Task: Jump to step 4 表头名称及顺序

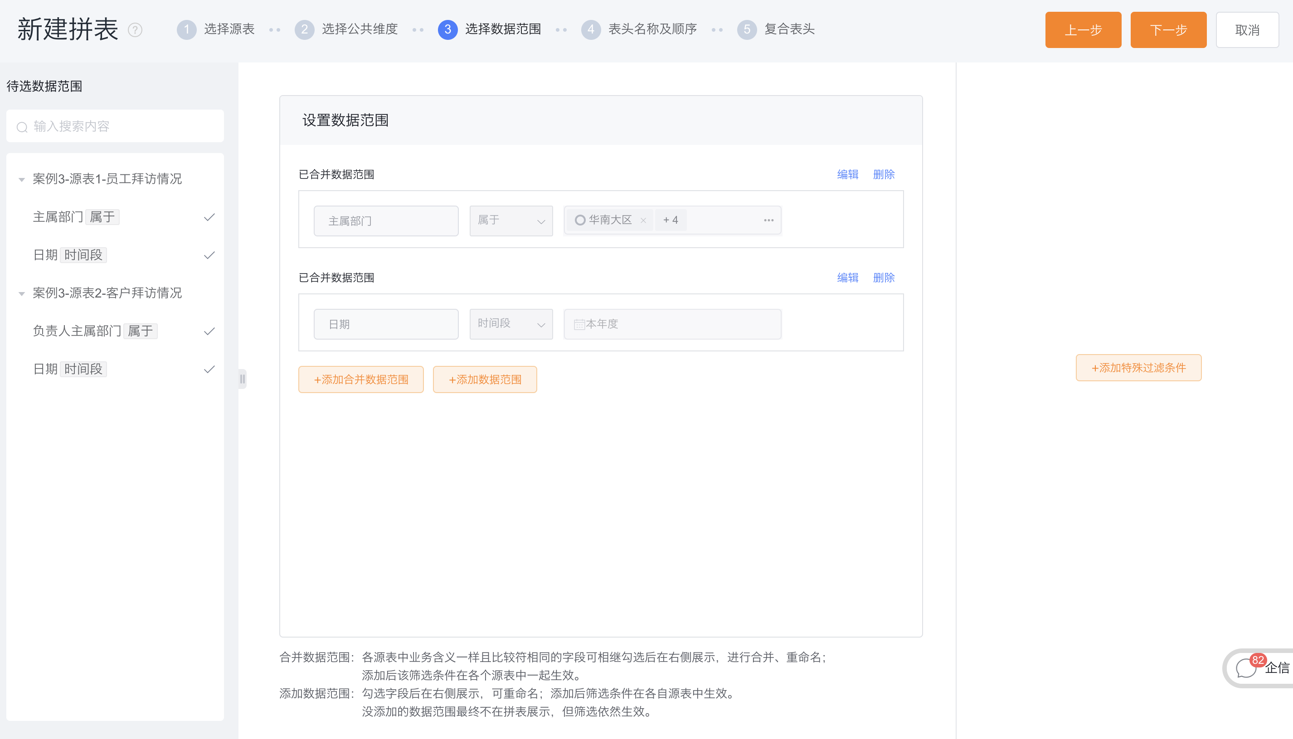Action: coord(639,29)
